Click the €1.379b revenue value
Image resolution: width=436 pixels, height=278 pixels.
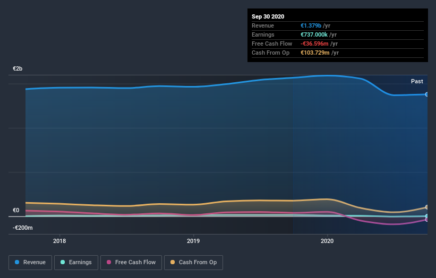pos(311,25)
